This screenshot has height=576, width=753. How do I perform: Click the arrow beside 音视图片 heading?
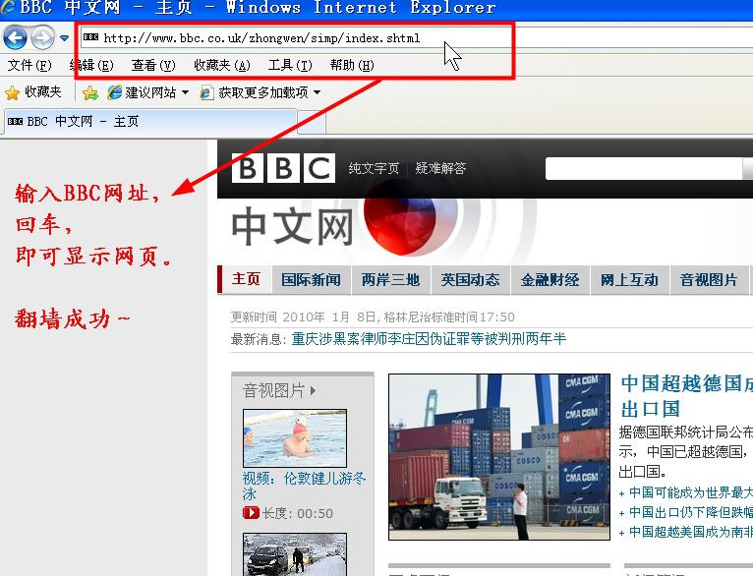coord(314,391)
